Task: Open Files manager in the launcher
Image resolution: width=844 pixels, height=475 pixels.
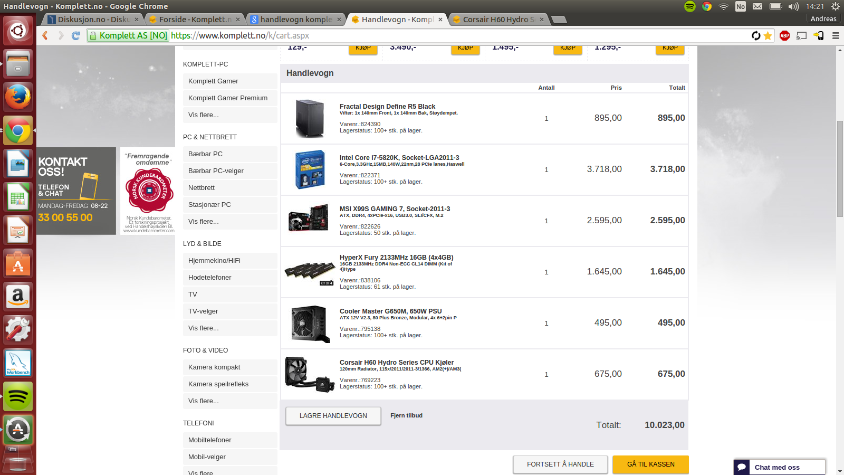Action: pos(18,63)
